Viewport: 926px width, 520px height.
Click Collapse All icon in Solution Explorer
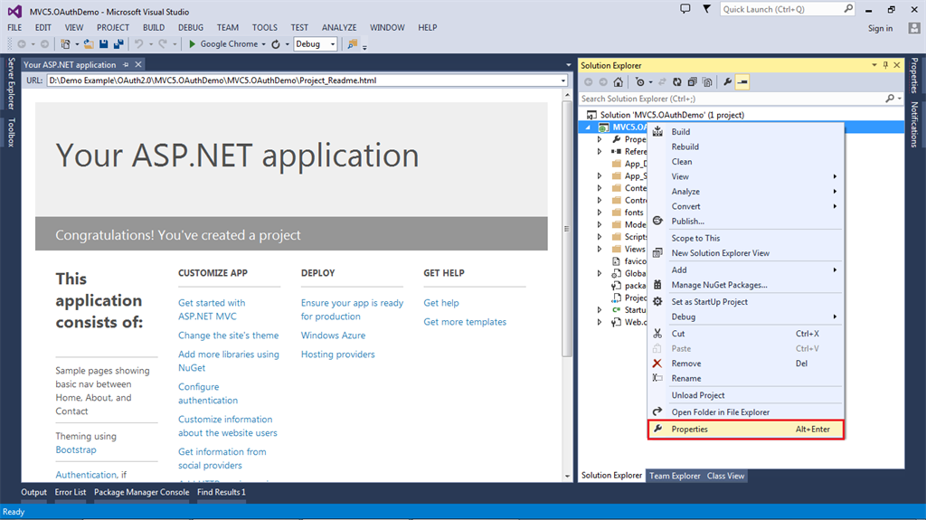[691, 82]
